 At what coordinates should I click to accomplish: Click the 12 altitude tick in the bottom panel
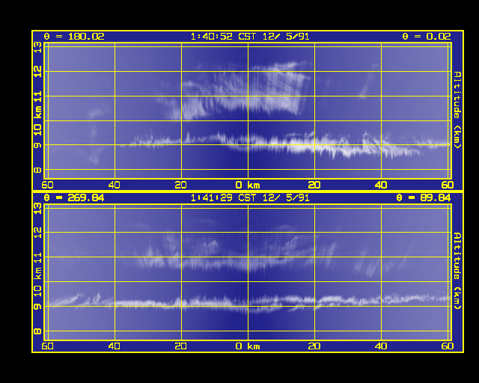point(37,233)
